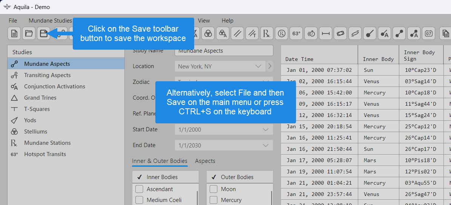Open the File menu
The image size is (451, 205).
(x=13, y=21)
